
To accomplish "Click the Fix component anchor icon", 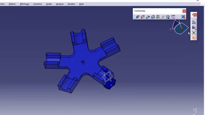I will pos(158,17).
